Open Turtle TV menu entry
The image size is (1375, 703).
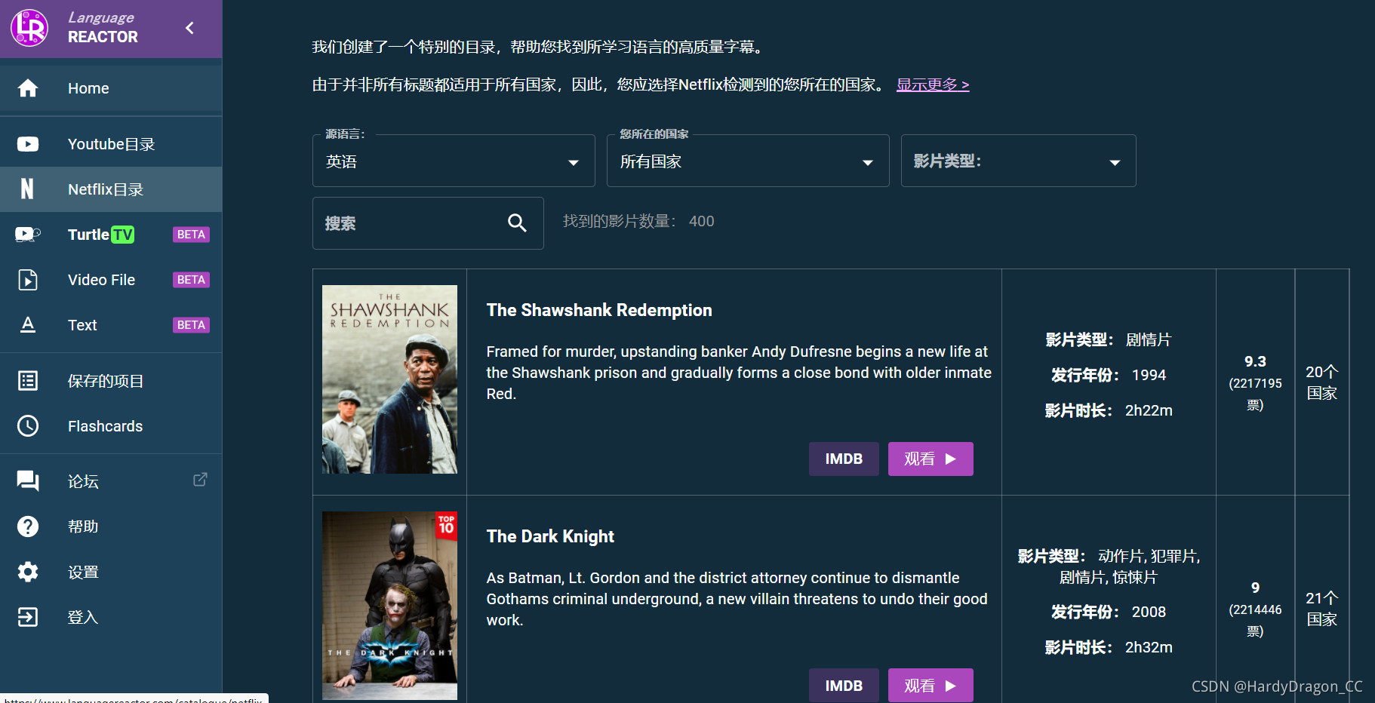coord(111,235)
